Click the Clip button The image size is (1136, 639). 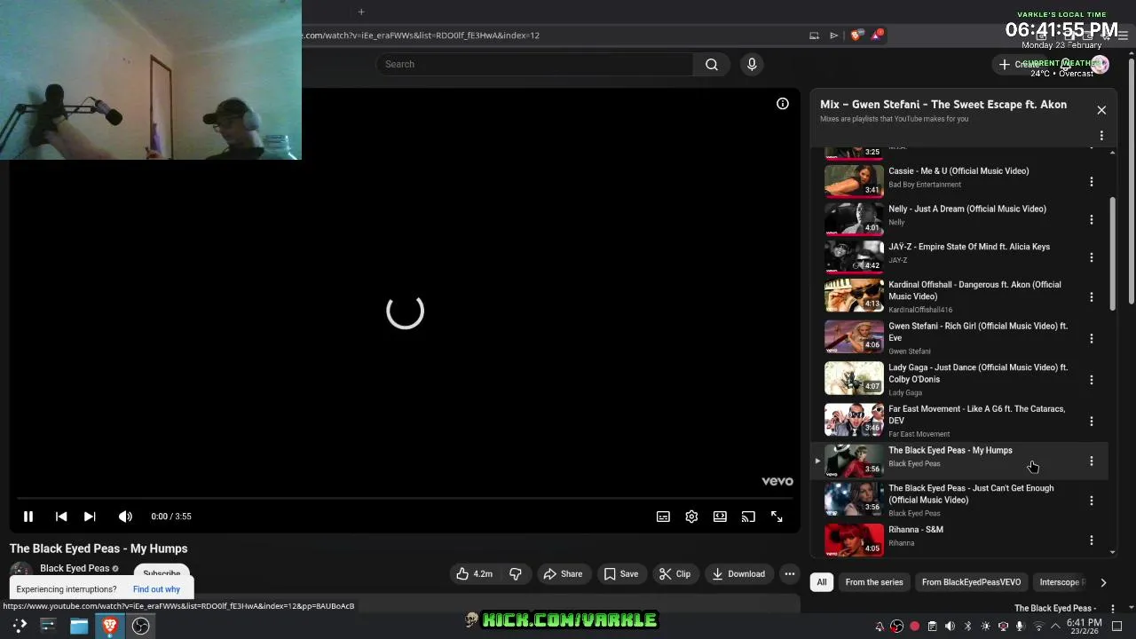[674, 574]
